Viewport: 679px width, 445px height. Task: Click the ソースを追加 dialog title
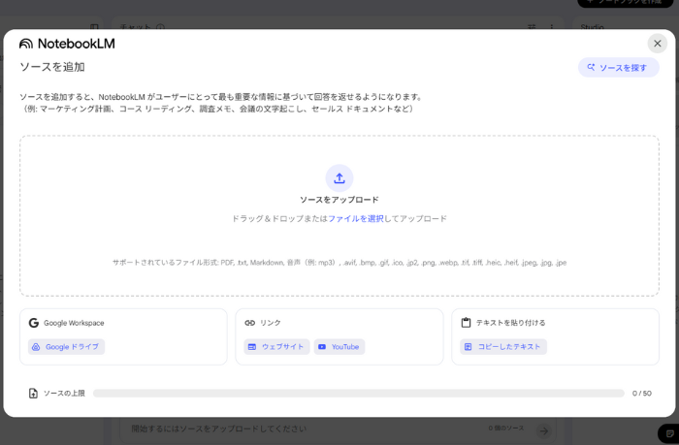52,67
